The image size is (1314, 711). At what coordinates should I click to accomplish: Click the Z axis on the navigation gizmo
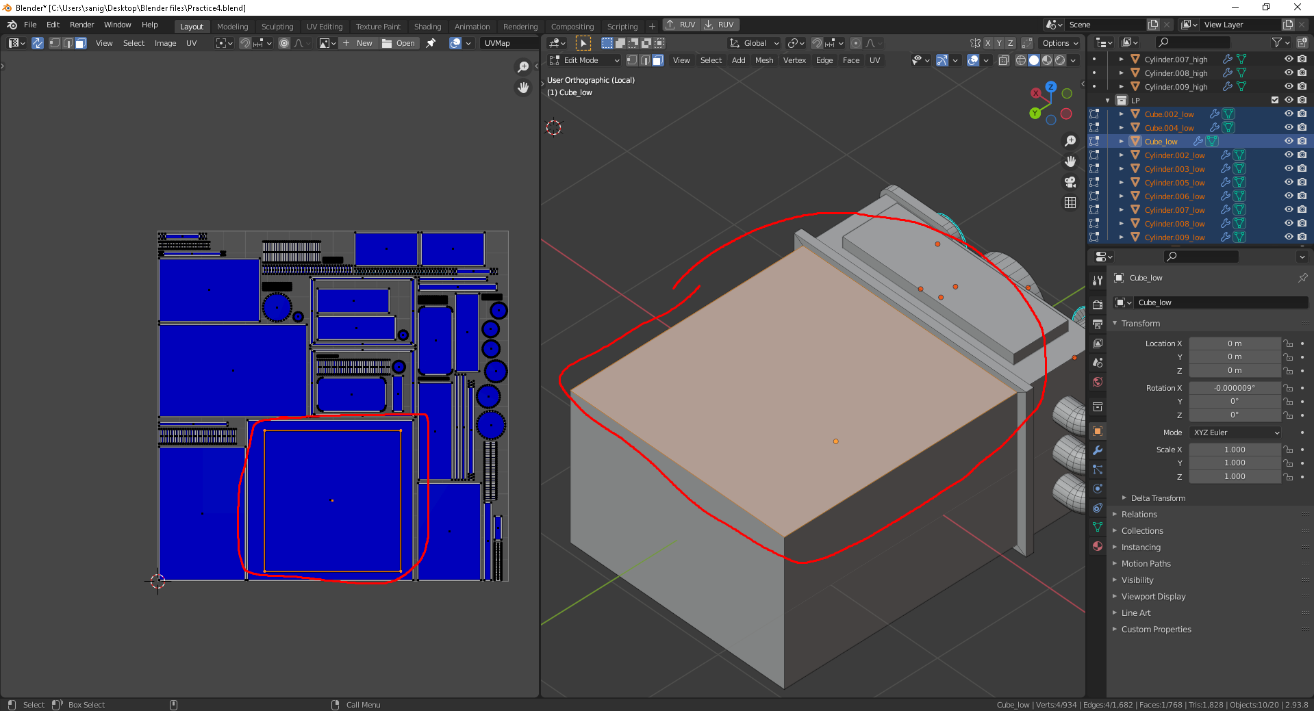coord(1051,88)
